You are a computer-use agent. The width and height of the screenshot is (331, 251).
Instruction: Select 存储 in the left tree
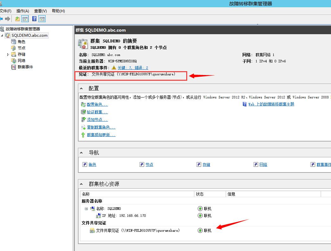pos(21,54)
